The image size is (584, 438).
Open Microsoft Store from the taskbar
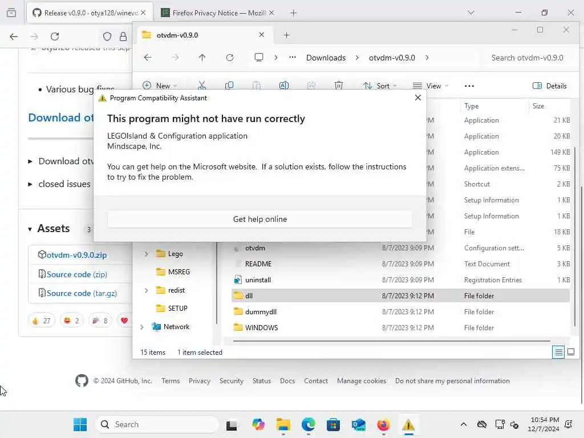[x=333, y=424]
